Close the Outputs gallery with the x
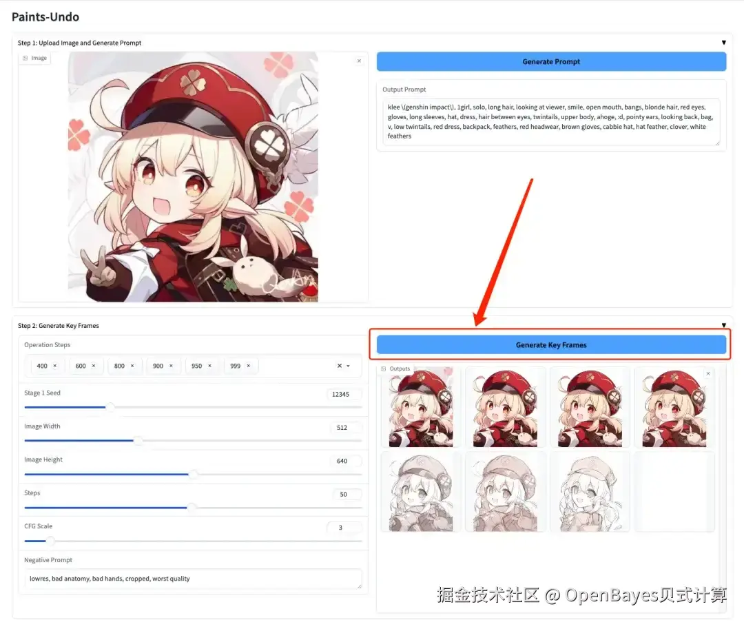The width and height of the screenshot is (744, 622). pyautogui.click(x=708, y=374)
